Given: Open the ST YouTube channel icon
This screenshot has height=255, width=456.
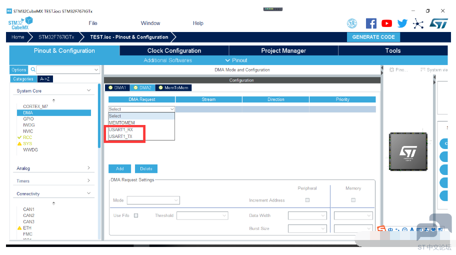Looking at the screenshot, I should [386, 23].
